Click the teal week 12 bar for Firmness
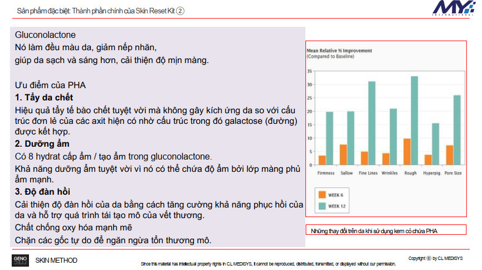 coord(329,138)
